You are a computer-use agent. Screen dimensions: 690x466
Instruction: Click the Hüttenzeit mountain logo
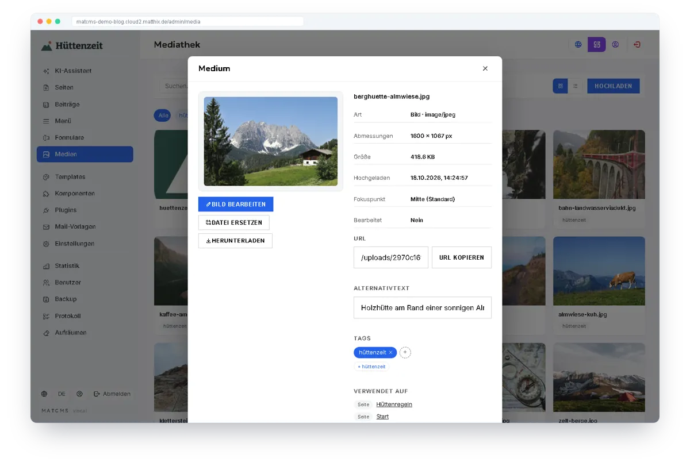tap(47, 45)
